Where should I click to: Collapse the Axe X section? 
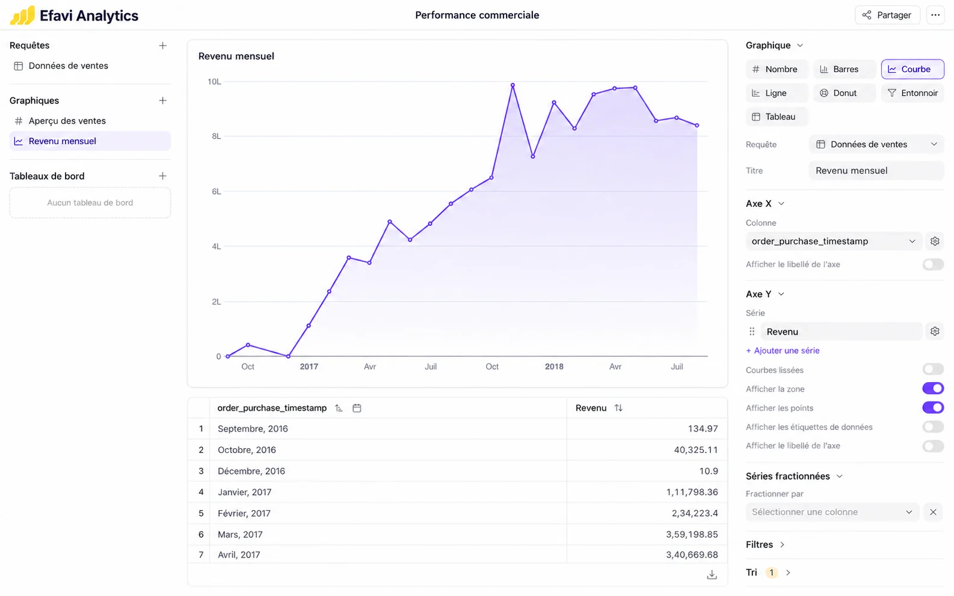pyautogui.click(x=781, y=204)
